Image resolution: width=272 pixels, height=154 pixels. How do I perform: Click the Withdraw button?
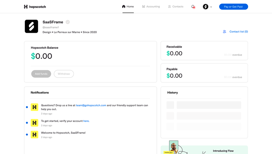[64, 74]
